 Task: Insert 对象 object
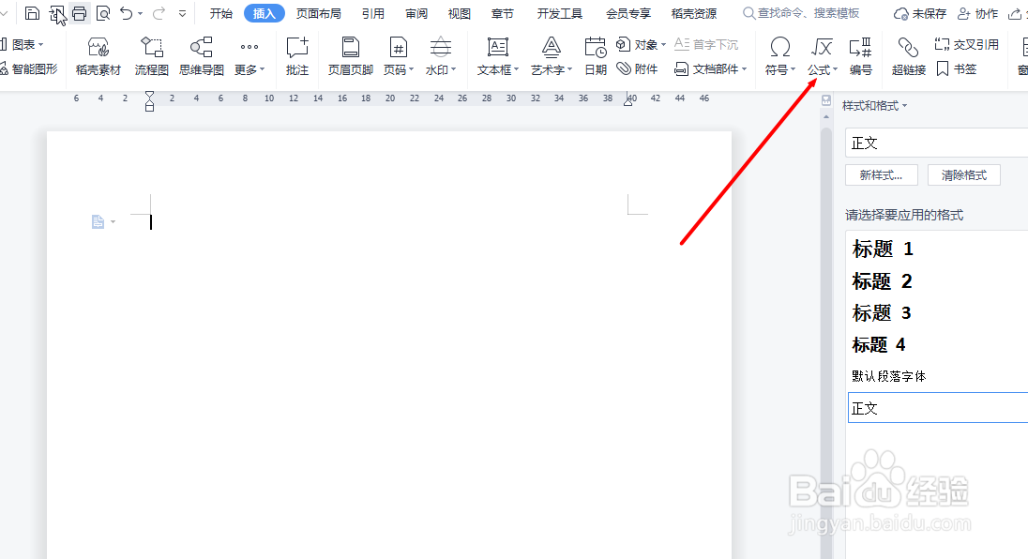[x=641, y=45]
